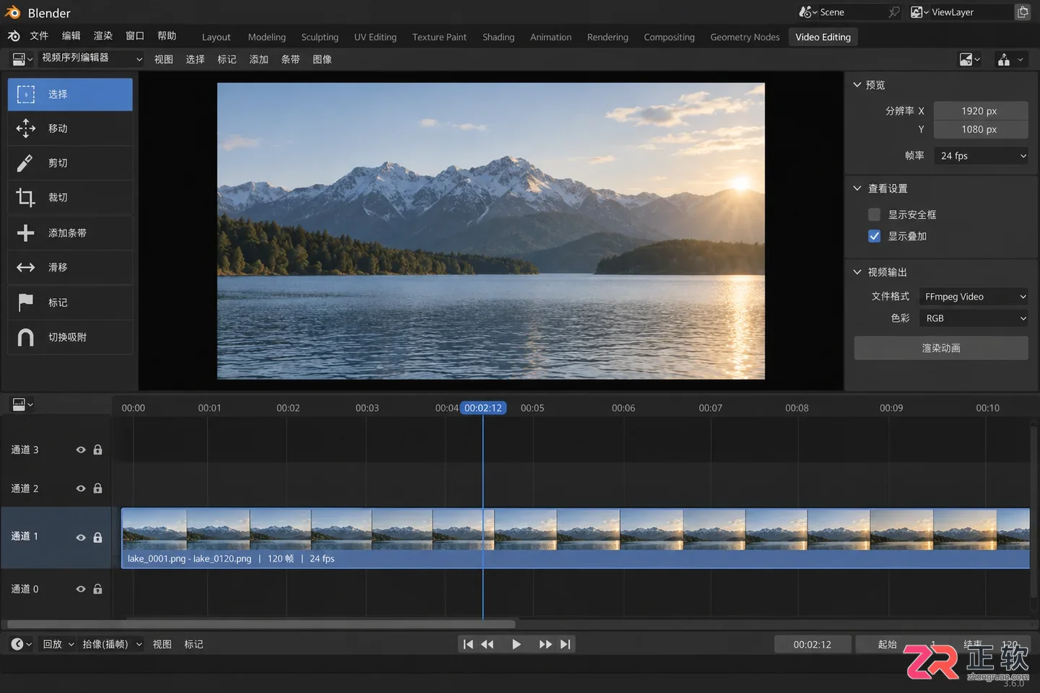Image resolution: width=1040 pixels, height=693 pixels.
Task: Jump to the first frame
Action: (x=468, y=645)
